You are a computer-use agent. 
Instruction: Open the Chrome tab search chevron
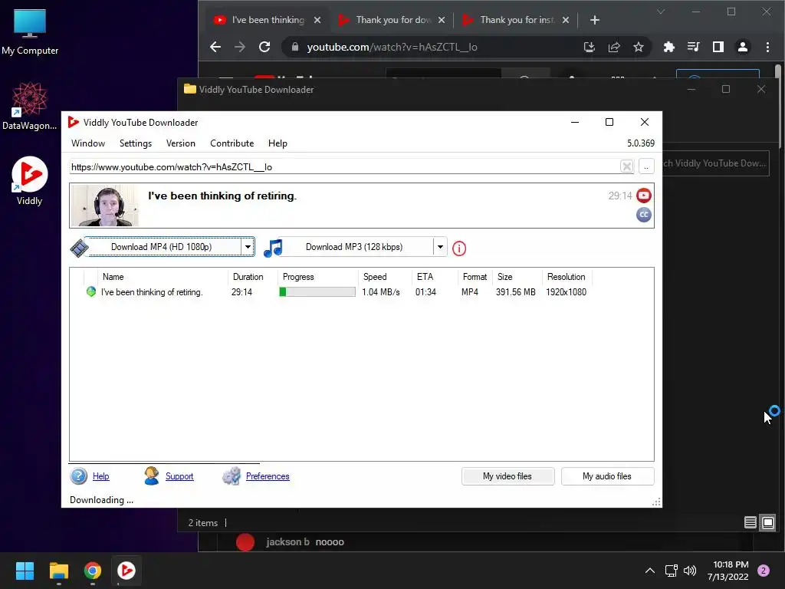pos(661,12)
